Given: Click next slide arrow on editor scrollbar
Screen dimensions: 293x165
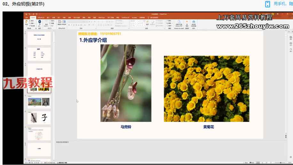Looking at the screenshot, I should pos(286,137).
